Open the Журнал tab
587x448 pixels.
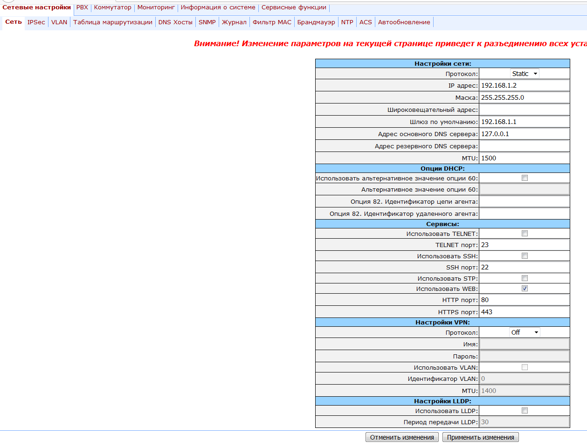[x=234, y=22]
